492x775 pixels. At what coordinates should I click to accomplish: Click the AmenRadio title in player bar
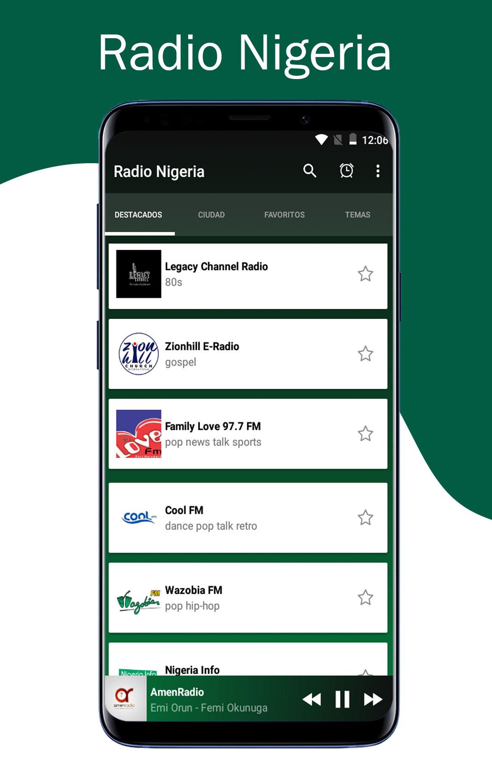[x=177, y=692]
